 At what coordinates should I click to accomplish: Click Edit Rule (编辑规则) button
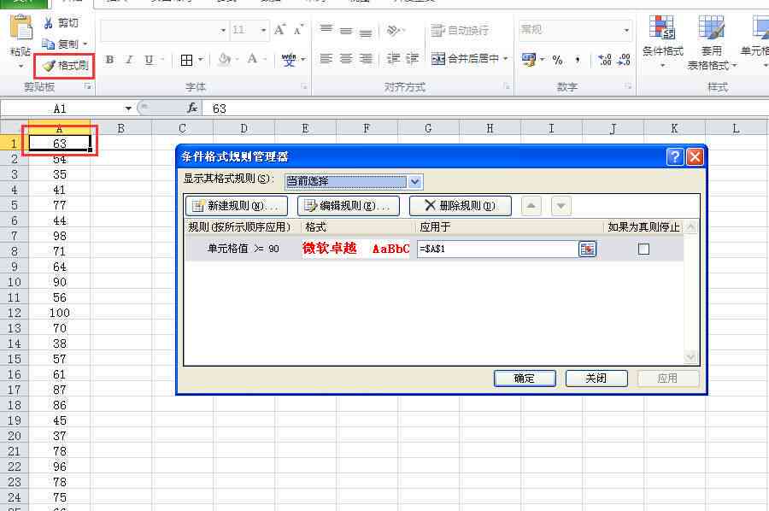[349, 206]
